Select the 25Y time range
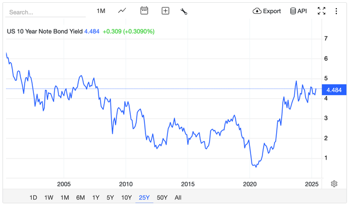Screen dimensions: 350x206 144,197
